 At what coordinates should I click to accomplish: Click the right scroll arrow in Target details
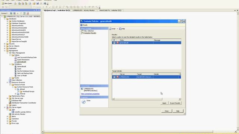180,99
